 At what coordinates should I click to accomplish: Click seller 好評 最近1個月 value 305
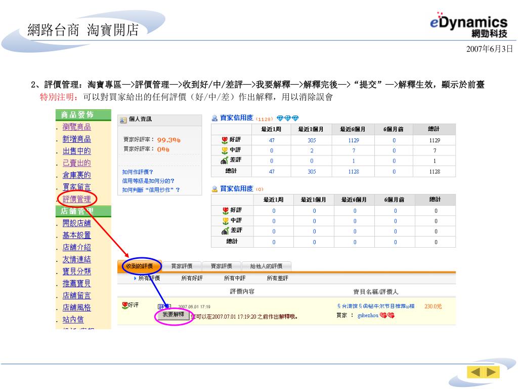(x=312, y=140)
